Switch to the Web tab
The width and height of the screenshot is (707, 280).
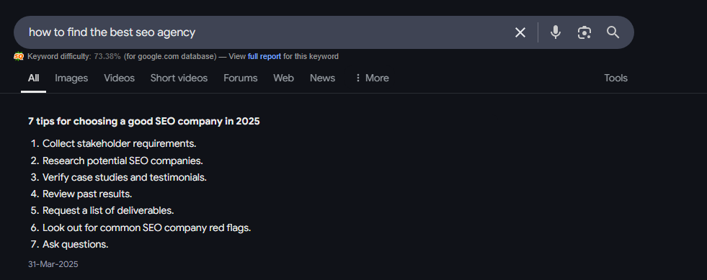[x=284, y=78]
